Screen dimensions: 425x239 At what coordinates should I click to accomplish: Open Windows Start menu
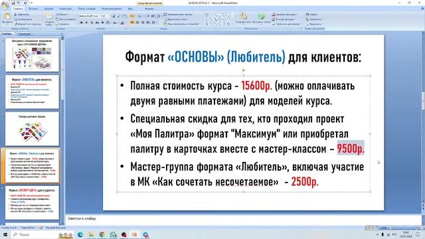(5, 234)
